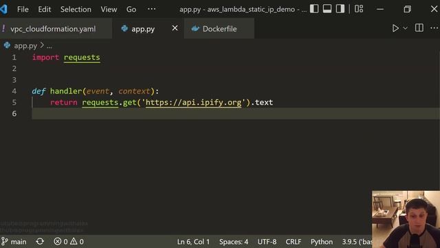Change encoding via UTF-8

(x=267, y=242)
